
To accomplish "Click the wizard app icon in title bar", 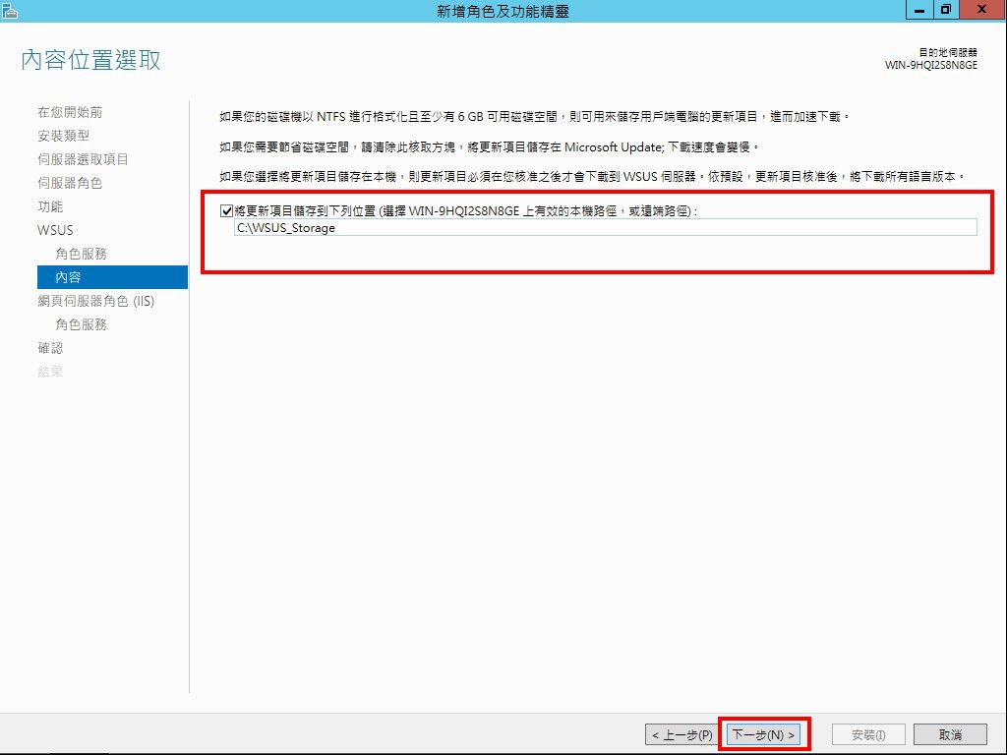I will [x=10, y=10].
